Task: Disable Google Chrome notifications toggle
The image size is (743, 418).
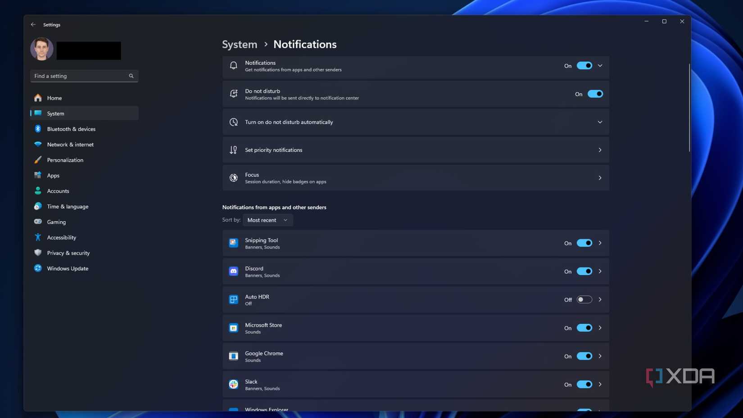Action: click(x=584, y=356)
